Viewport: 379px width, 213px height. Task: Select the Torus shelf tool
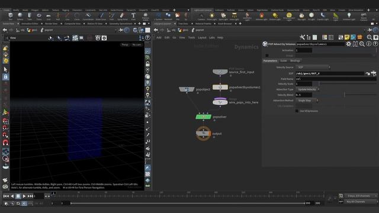(x=39, y=16)
